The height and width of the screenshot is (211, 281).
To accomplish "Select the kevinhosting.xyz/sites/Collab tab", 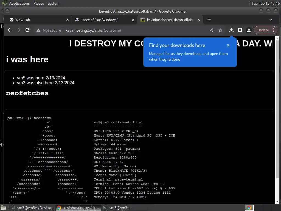I will 169,20.
